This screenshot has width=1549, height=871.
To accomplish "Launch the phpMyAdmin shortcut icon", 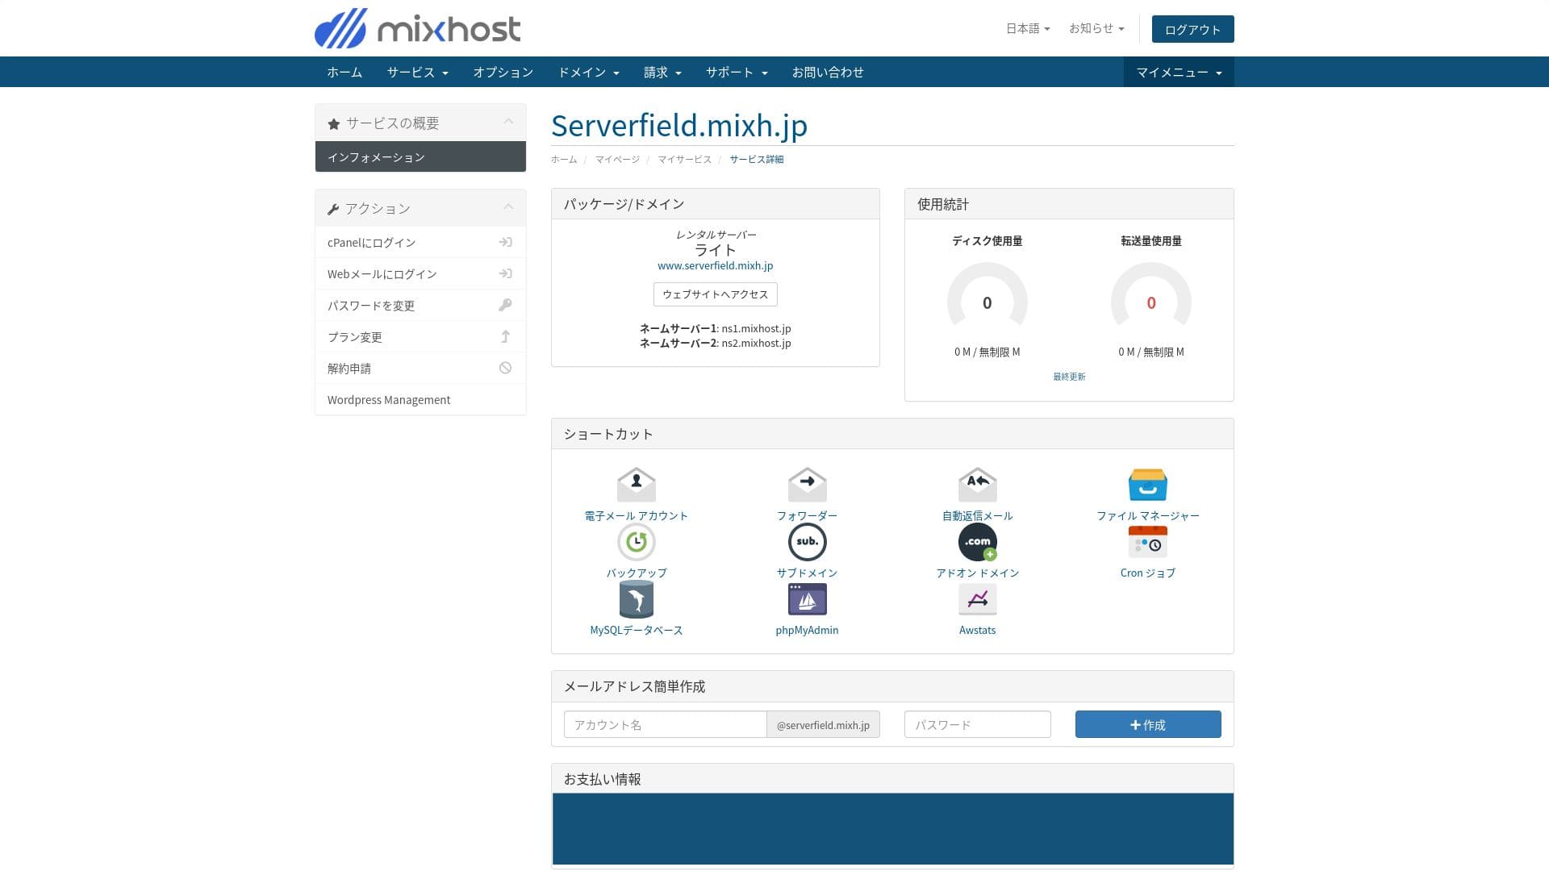I will (x=807, y=599).
